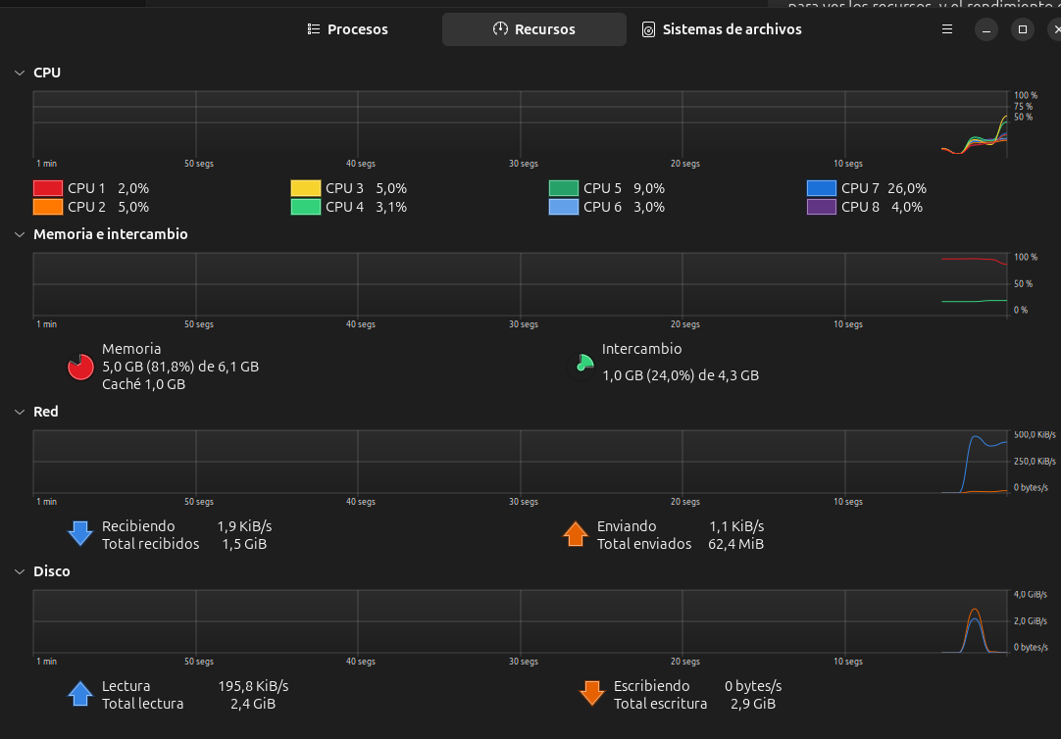This screenshot has height=739, width=1061.
Task: Collapse the Red section chevron
Action: click(20, 412)
